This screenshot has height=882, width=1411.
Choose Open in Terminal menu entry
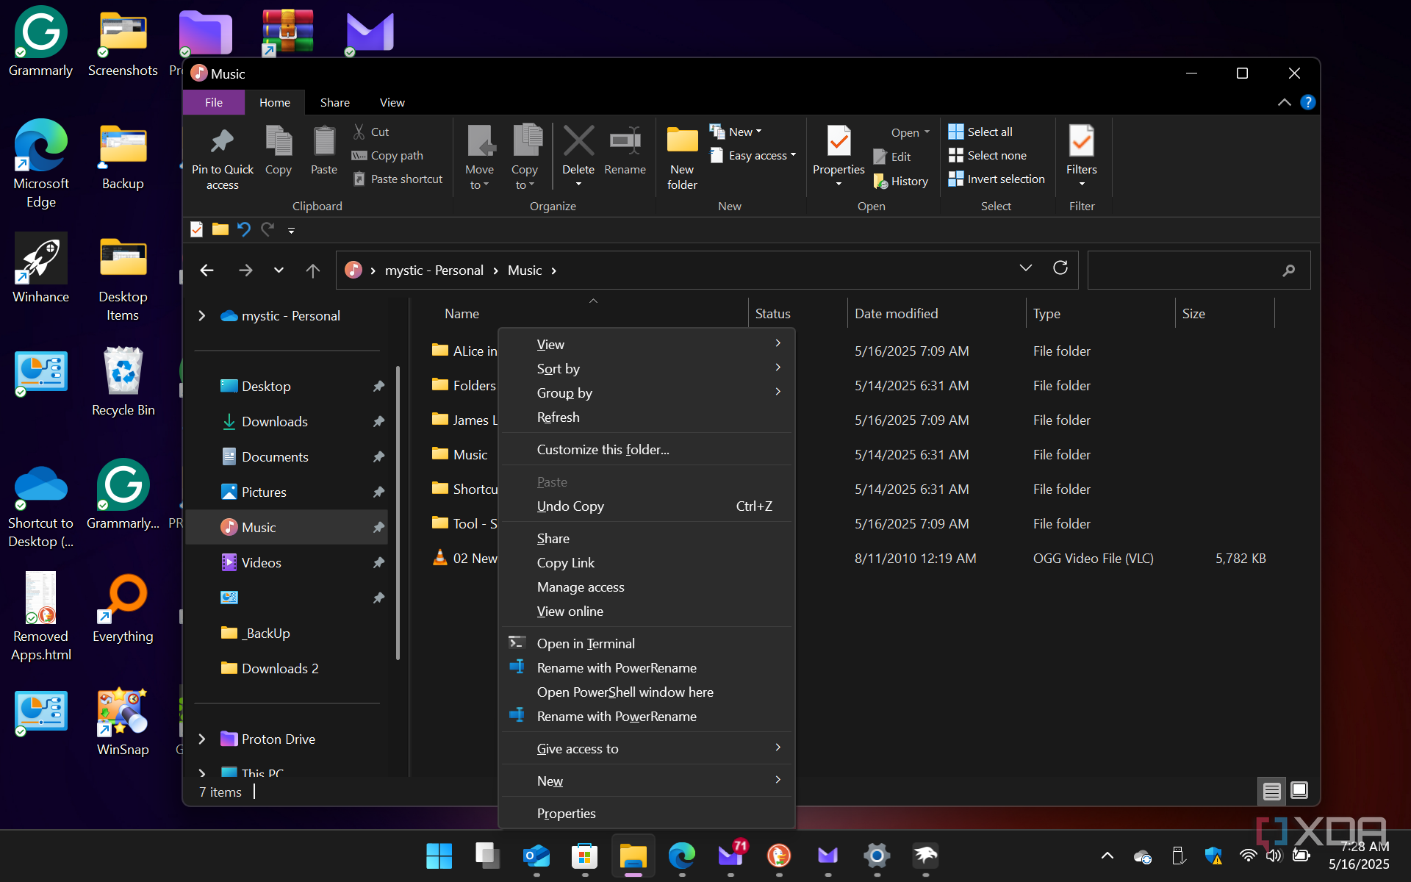pos(647,643)
